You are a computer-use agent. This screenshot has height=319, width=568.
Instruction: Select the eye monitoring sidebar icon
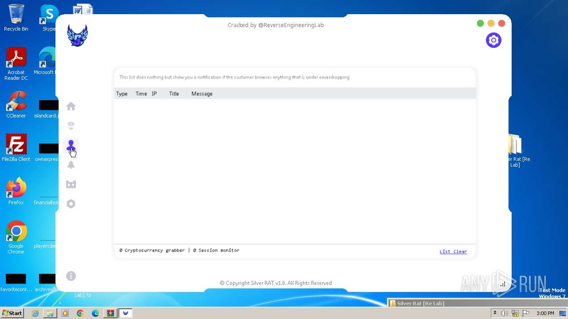(71, 126)
